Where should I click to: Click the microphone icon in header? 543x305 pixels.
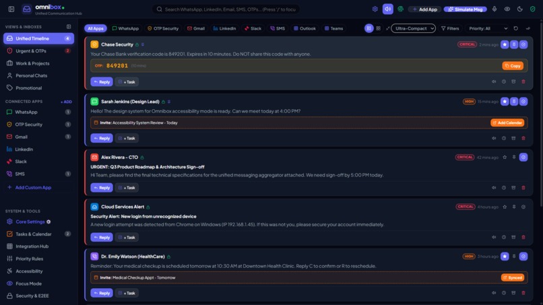(x=494, y=9)
